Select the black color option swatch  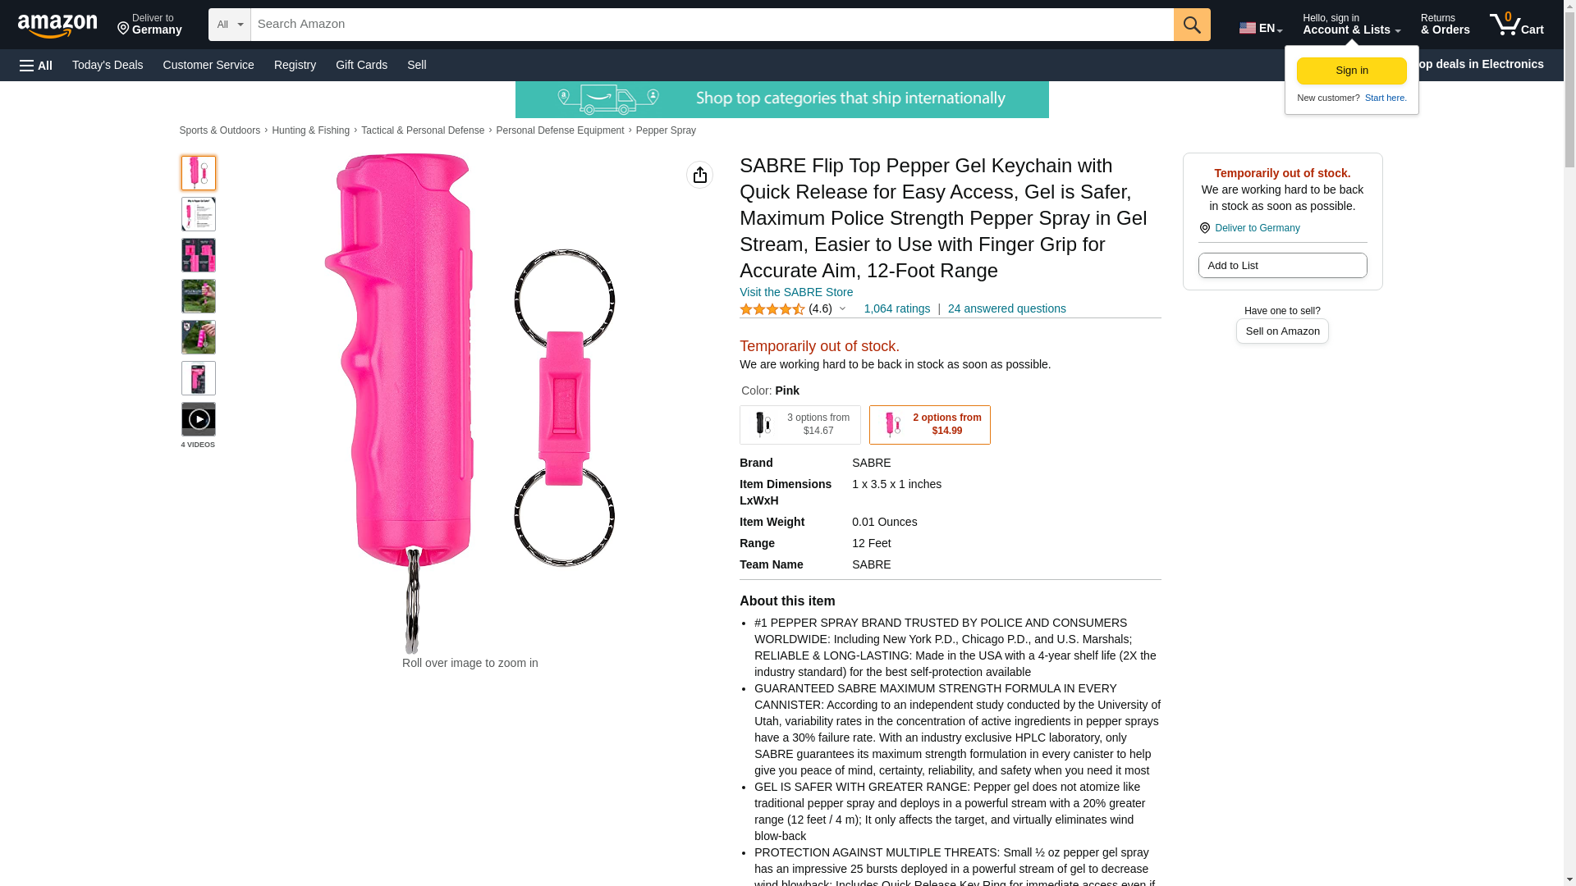[x=800, y=425]
